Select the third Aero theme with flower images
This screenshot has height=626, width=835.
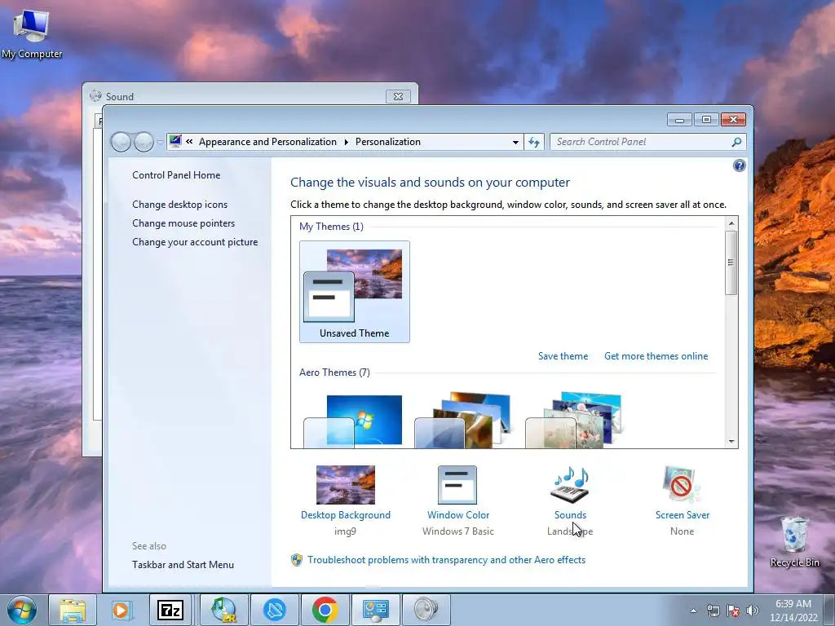point(573,421)
